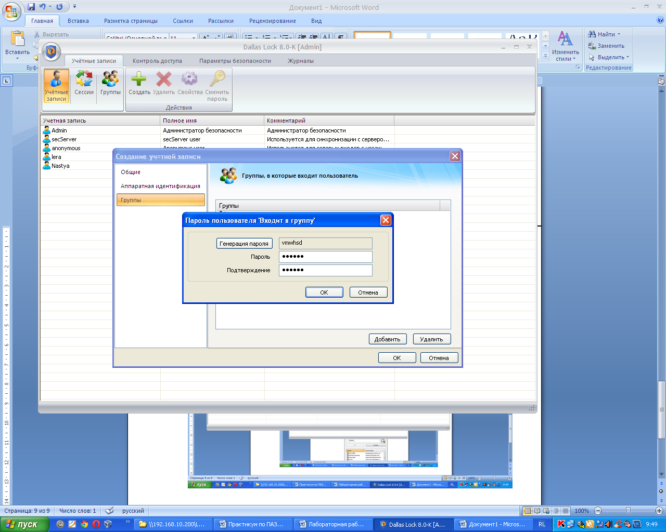Viewport: 666px width, 532px height.
Task: Click the spell check icon in status bar
Action: point(109,511)
